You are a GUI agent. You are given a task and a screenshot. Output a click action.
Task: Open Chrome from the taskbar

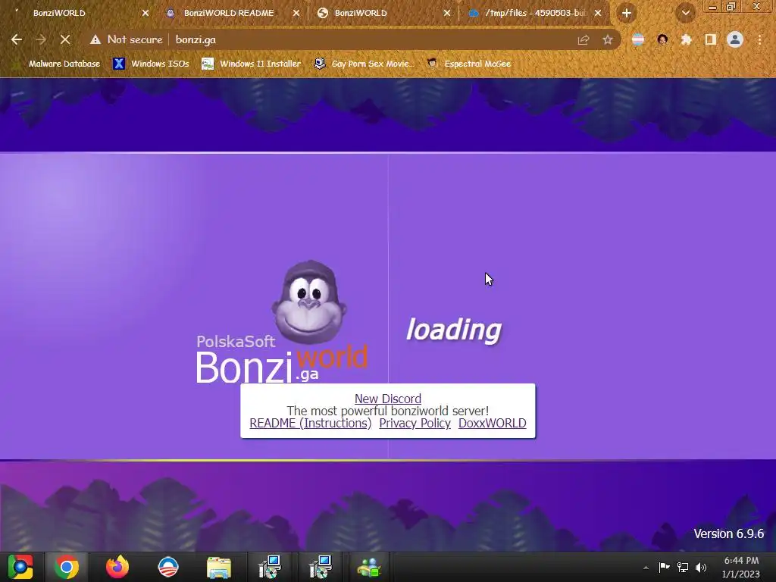(67, 567)
